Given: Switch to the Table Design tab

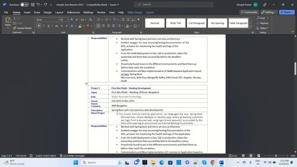Looking at the screenshot, I should click(135, 13).
